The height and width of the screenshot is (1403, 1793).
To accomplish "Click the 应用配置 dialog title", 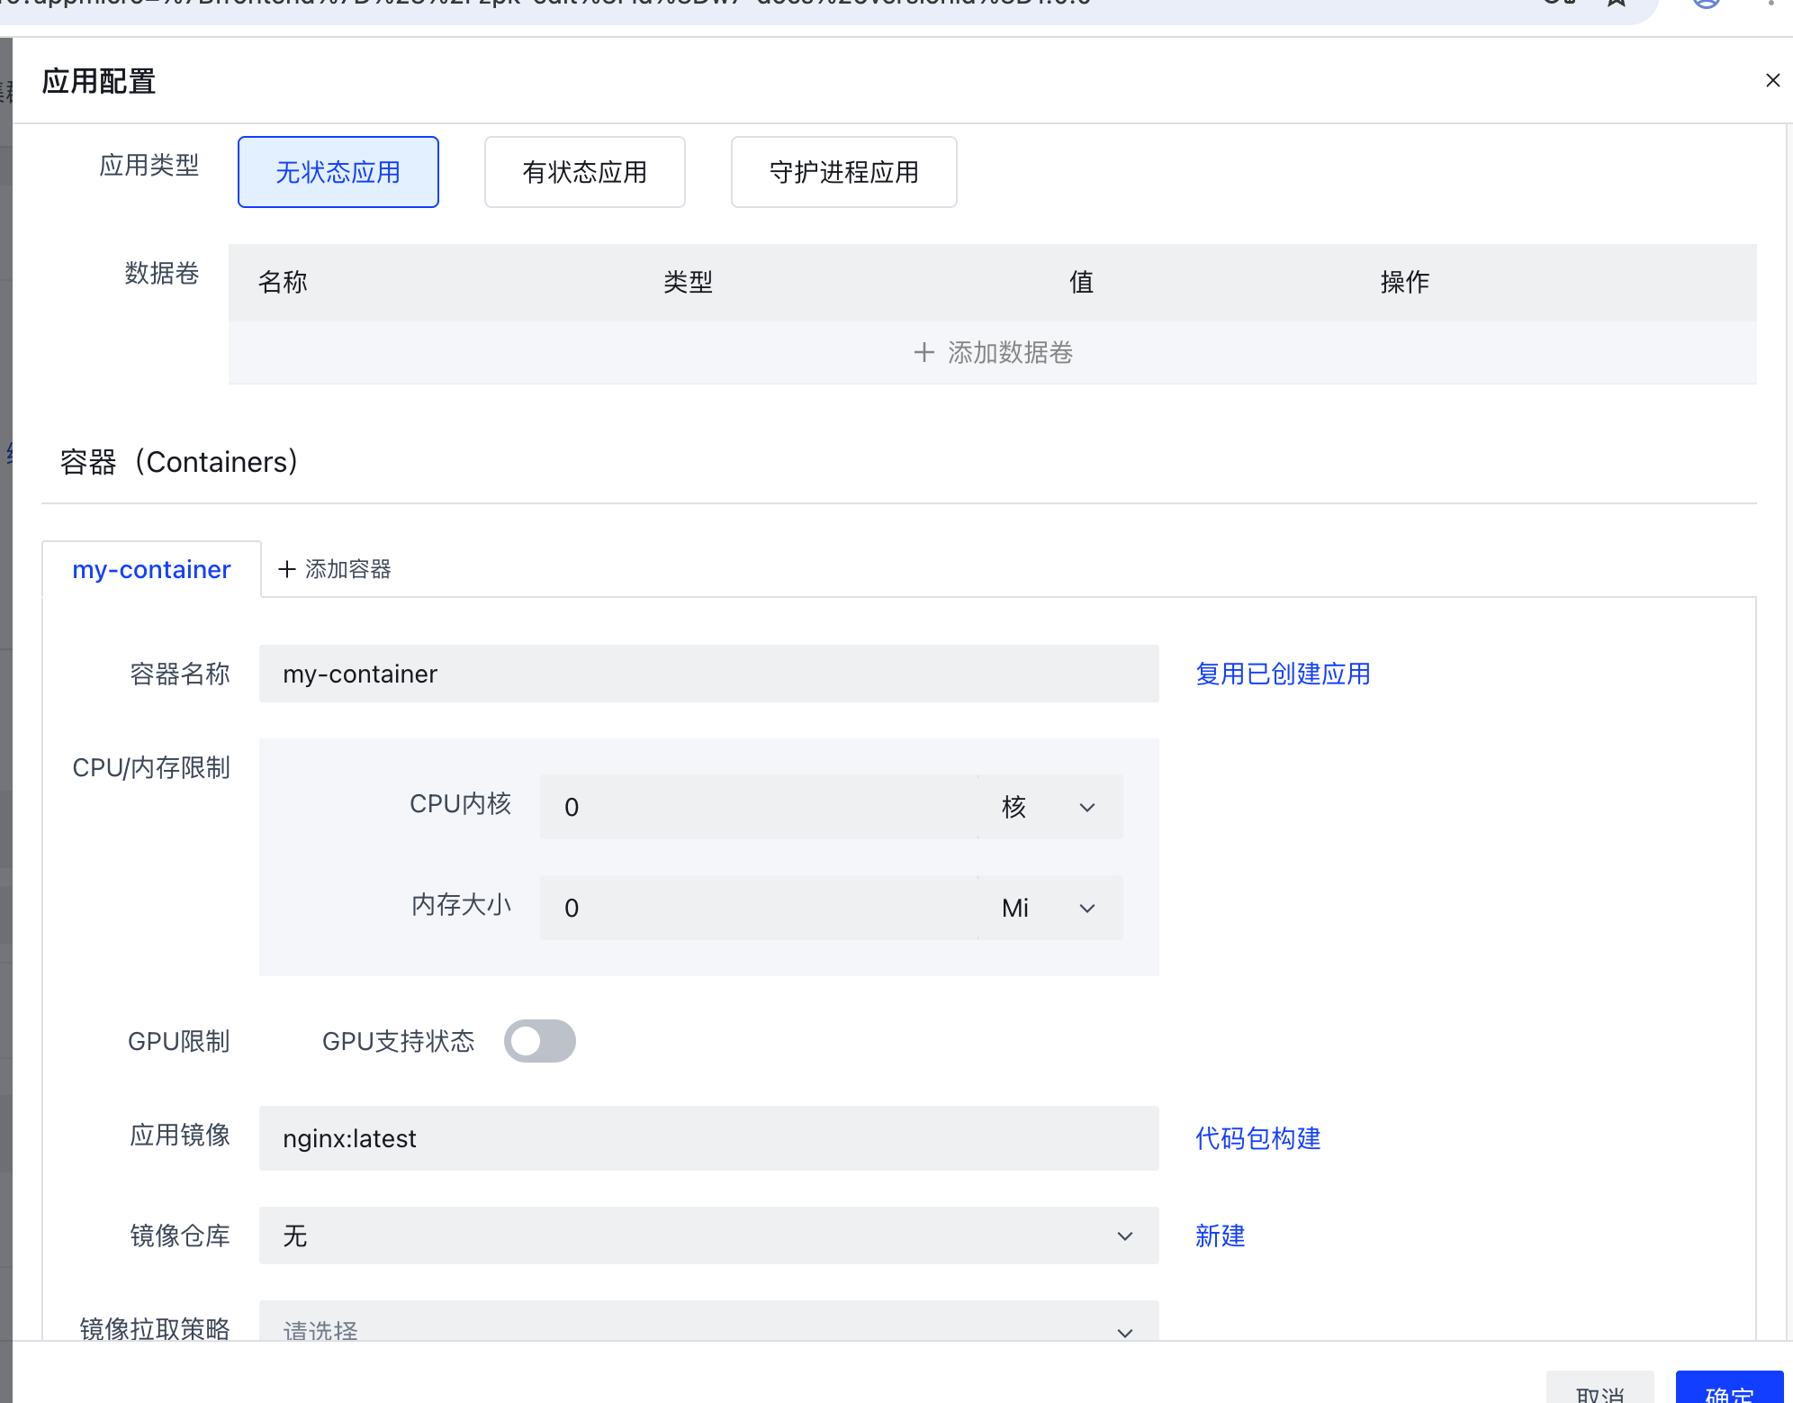I will point(99,81).
